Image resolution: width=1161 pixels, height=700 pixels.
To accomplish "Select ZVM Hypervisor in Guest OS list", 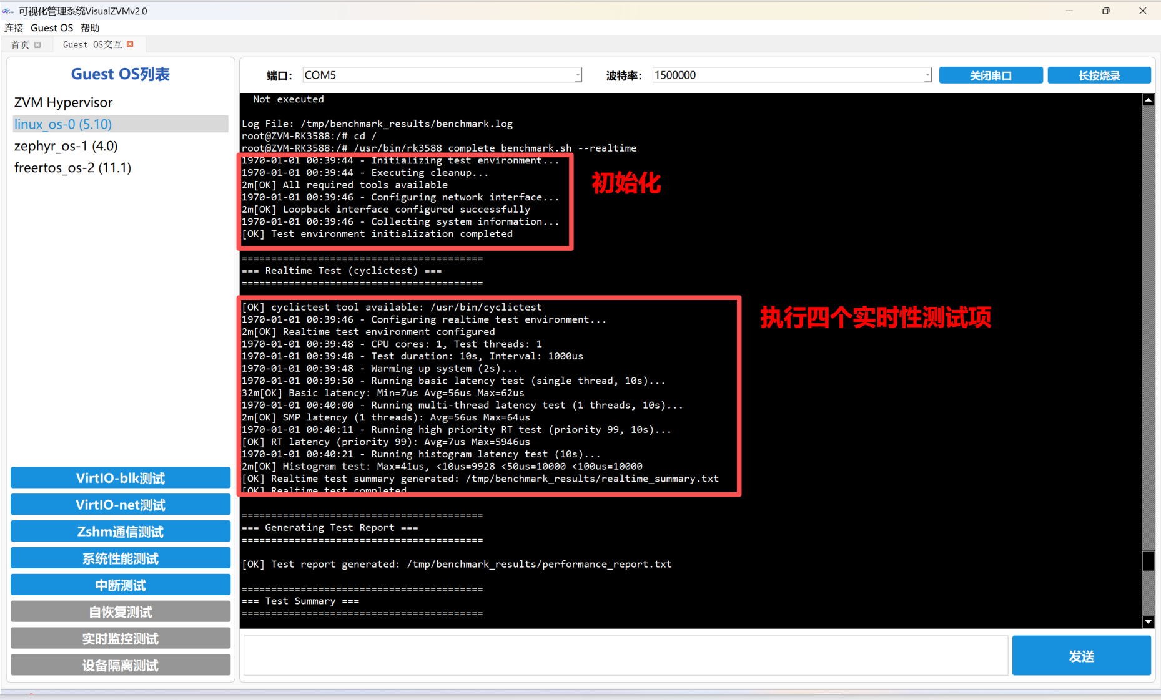I will (x=63, y=102).
